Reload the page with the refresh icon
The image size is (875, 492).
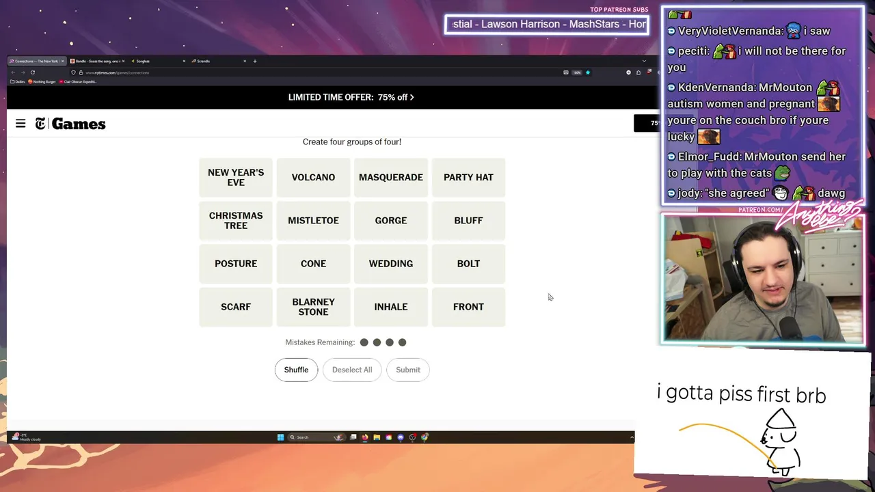coord(33,72)
